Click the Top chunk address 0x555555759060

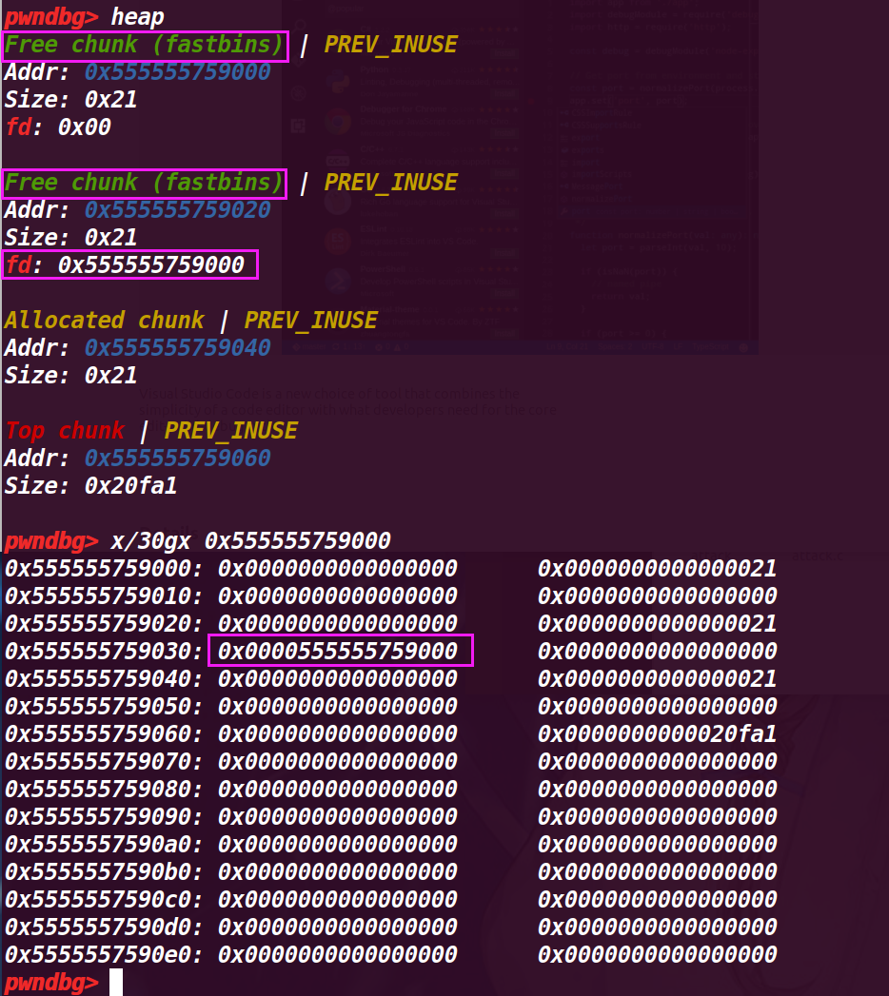177,459
